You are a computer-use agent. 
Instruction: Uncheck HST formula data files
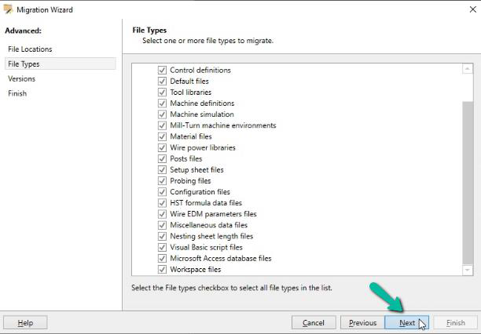tap(162, 203)
